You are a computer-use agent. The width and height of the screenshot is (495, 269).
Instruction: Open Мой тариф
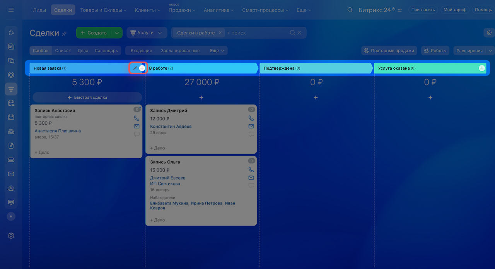point(455,10)
